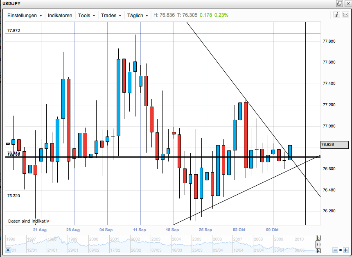Click the envelope email icon

click(345, 15)
